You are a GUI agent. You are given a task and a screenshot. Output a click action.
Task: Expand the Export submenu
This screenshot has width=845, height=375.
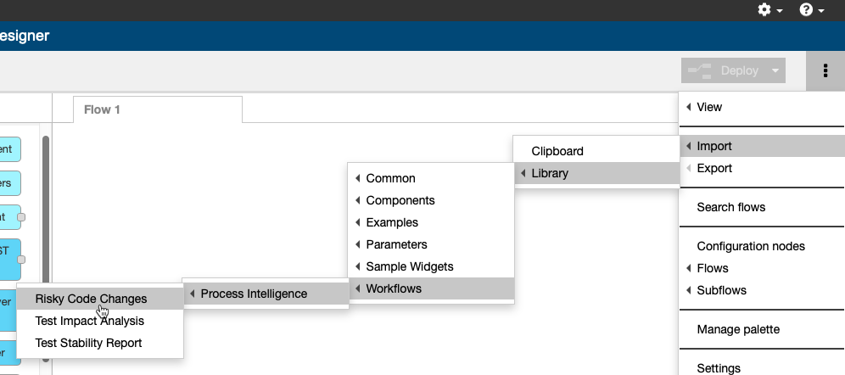[762, 168]
